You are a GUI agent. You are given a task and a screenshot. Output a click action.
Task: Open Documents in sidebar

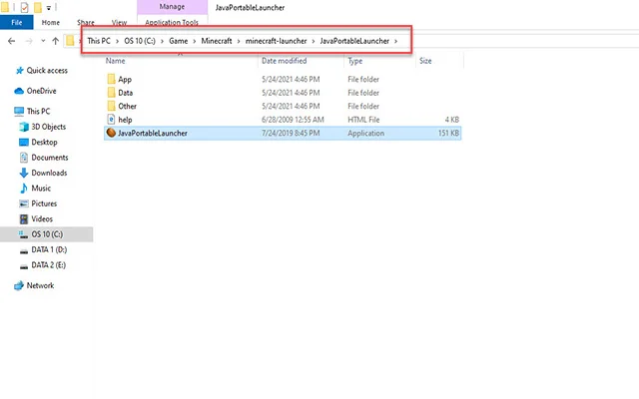[50, 158]
